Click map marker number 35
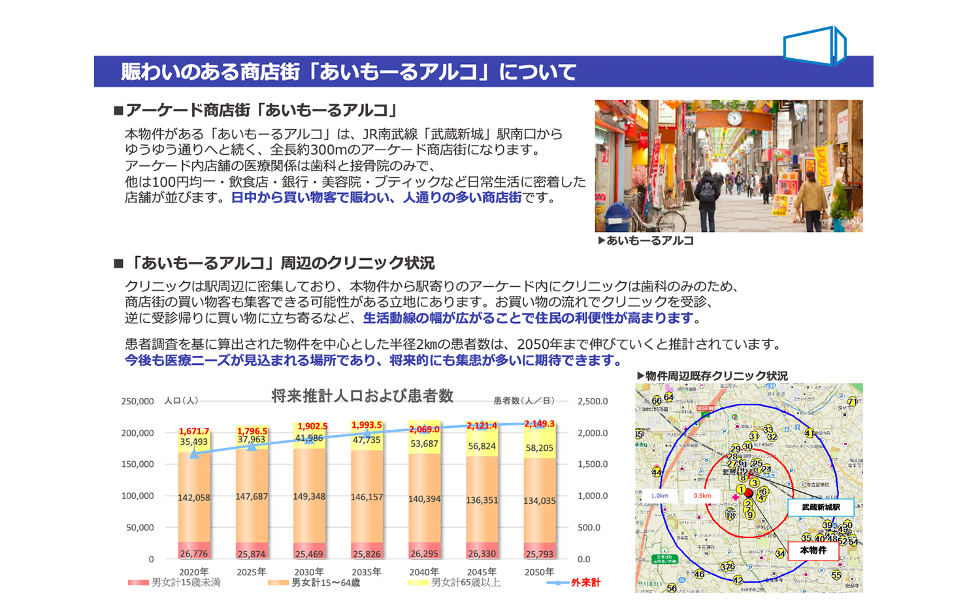Image resolution: width=967 pixels, height=614 pixels. tap(806, 538)
